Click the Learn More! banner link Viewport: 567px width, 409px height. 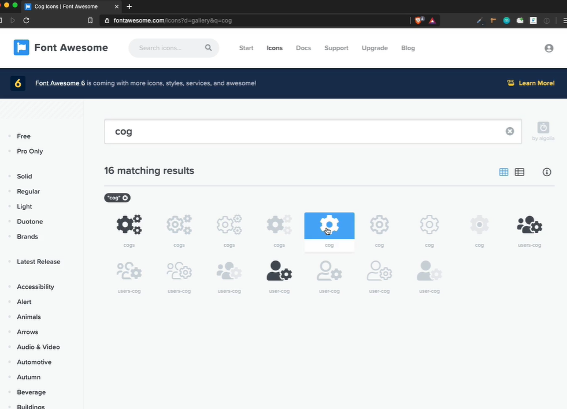pos(536,83)
